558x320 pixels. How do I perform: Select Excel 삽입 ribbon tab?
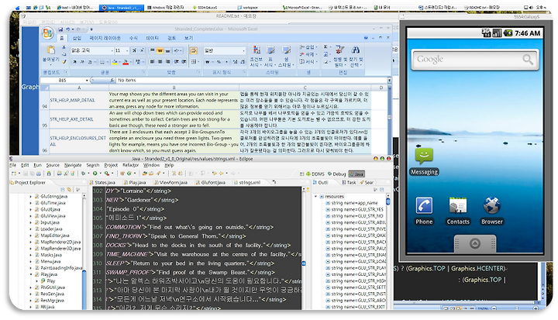click(x=77, y=38)
